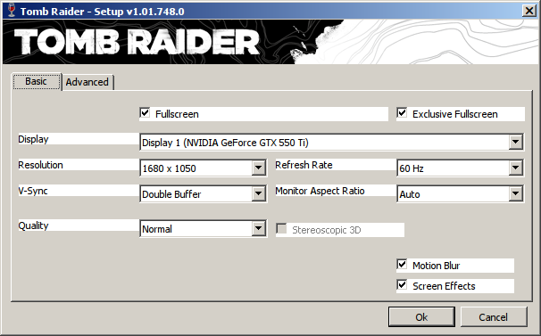Click the window title text
541x336 pixels.
(x=102, y=12)
